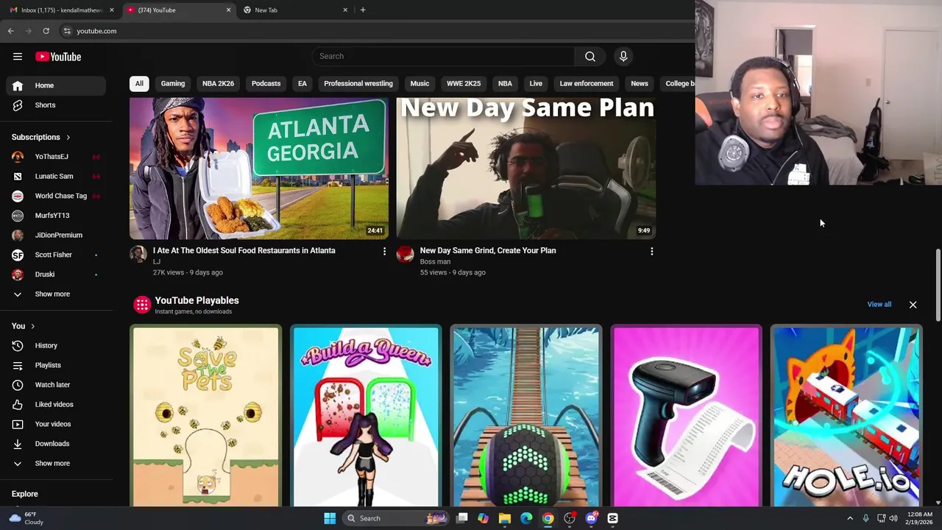Open World Chase Tag subscription channel

[56, 196]
